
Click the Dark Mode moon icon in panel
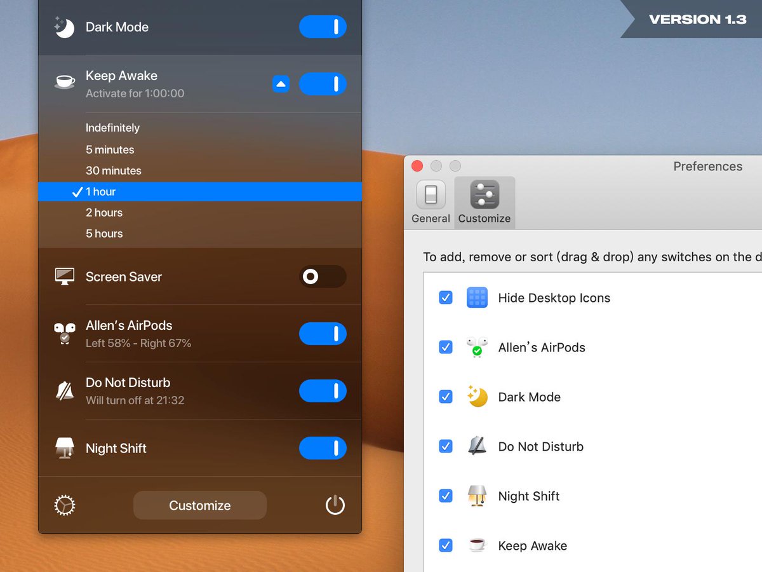pyautogui.click(x=64, y=27)
